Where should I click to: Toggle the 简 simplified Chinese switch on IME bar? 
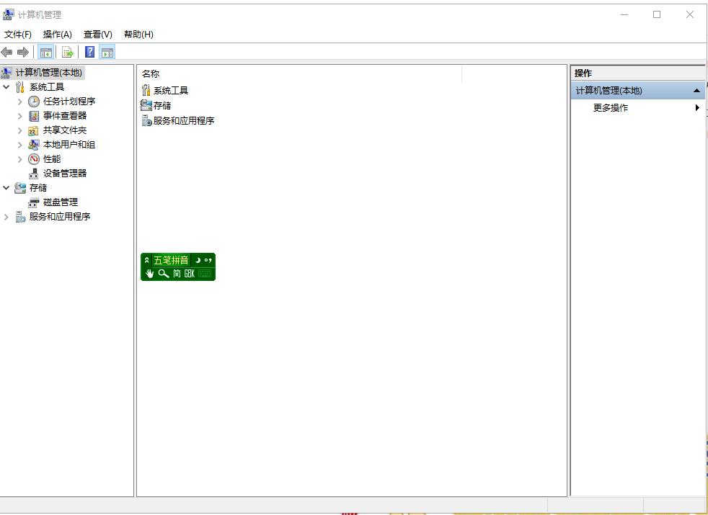click(177, 273)
